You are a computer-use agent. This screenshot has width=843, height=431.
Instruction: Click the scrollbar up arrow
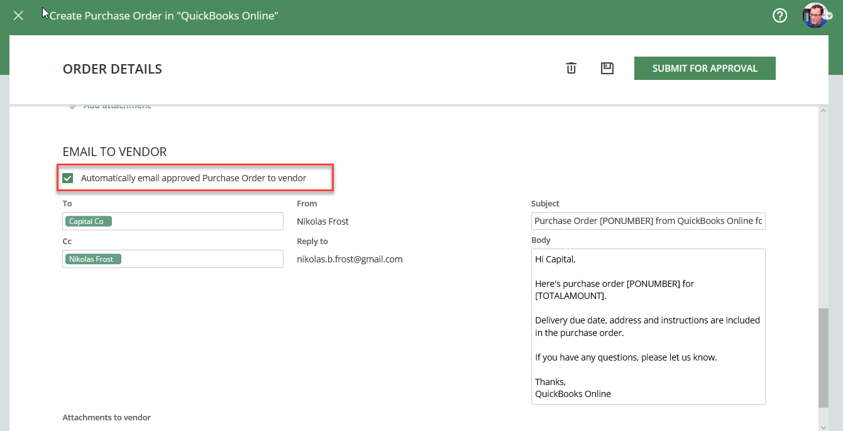824,111
